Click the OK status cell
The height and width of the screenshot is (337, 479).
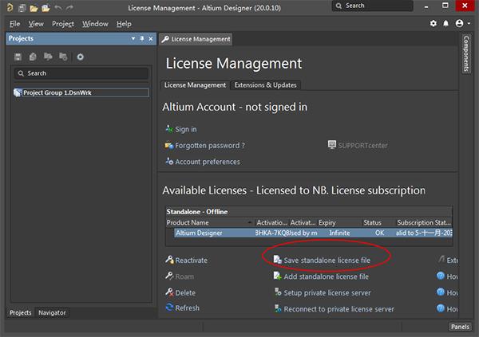point(379,233)
